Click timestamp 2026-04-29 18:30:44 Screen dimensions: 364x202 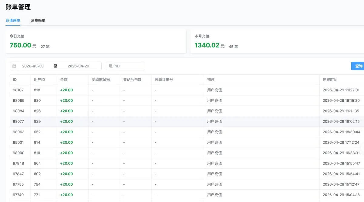click(342, 132)
